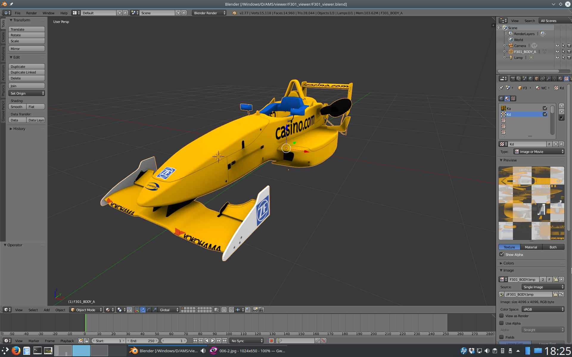Play the animation forward
572x357 pixels.
(213, 341)
